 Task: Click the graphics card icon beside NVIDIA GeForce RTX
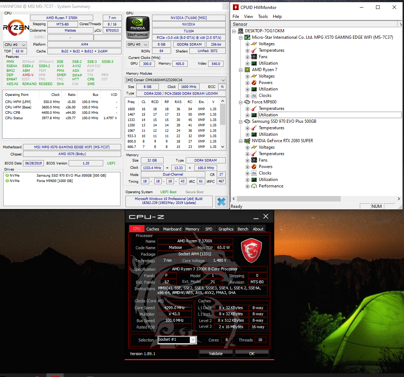click(247, 141)
